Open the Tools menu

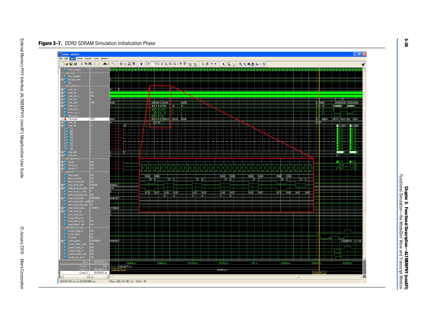pos(96,58)
